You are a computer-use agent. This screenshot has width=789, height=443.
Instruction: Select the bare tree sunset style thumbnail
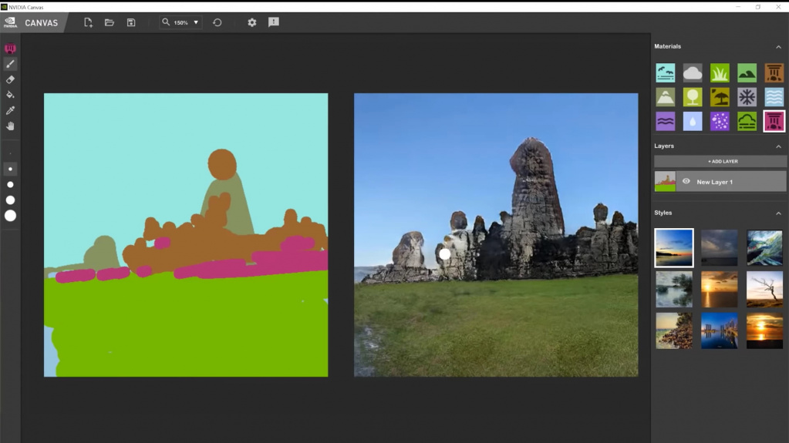[764, 289]
